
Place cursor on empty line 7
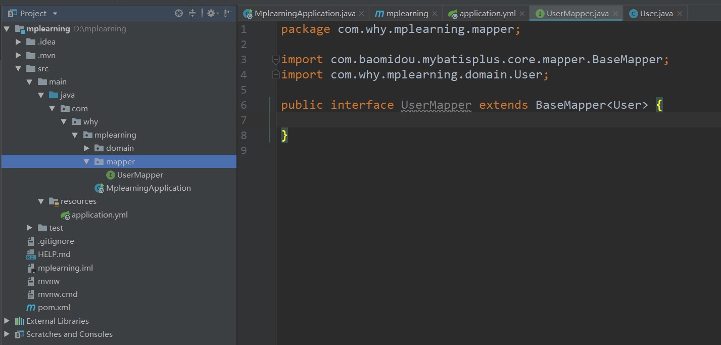[498, 120]
